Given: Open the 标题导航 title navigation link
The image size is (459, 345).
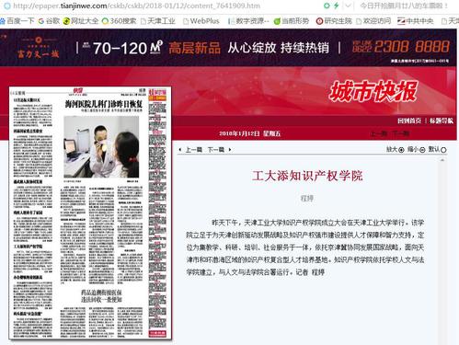Looking at the screenshot, I should click(x=441, y=121).
